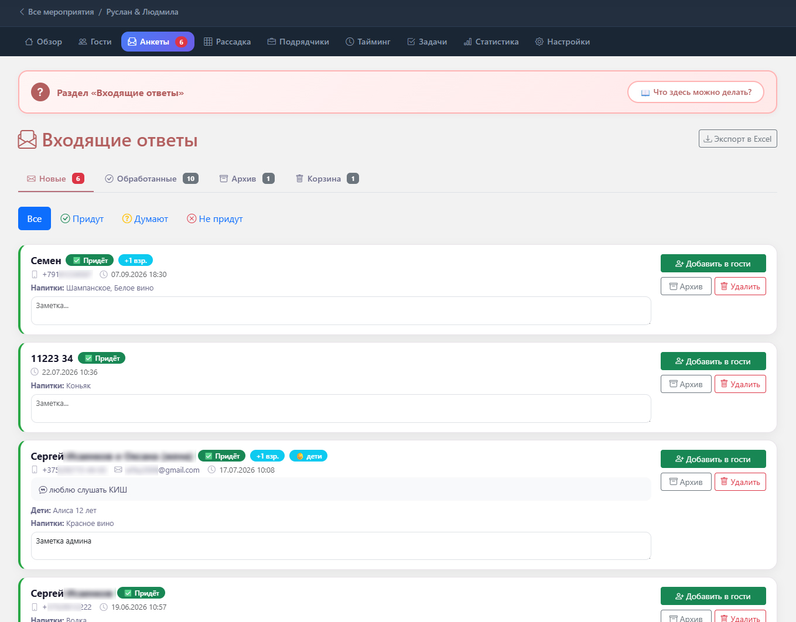Switch to the Обработанные tab
The width and height of the screenshot is (796, 622).
[x=152, y=179]
